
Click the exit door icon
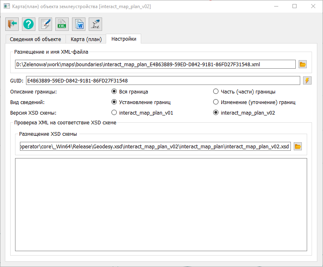[12, 24]
